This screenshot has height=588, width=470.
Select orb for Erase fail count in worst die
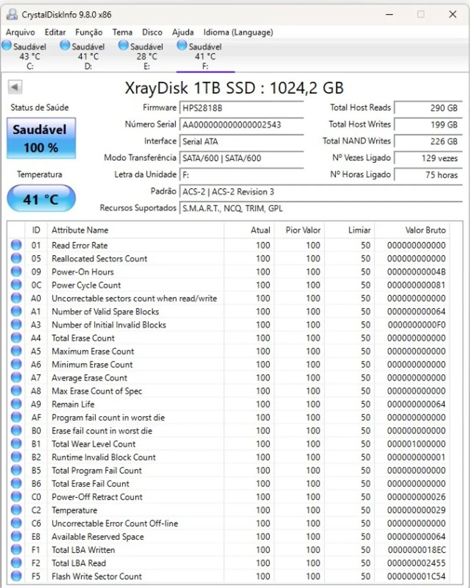pyautogui.click(x=17, y=430)
